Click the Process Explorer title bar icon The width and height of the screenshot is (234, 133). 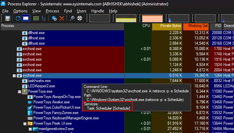tap(3, 4)
